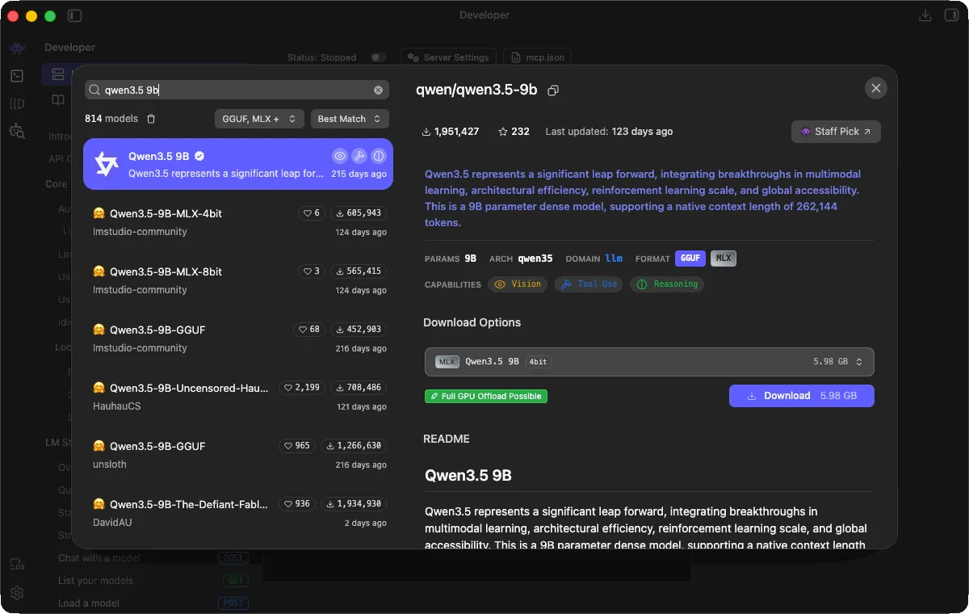Click the magnifier icon in search field

point(94,90)
